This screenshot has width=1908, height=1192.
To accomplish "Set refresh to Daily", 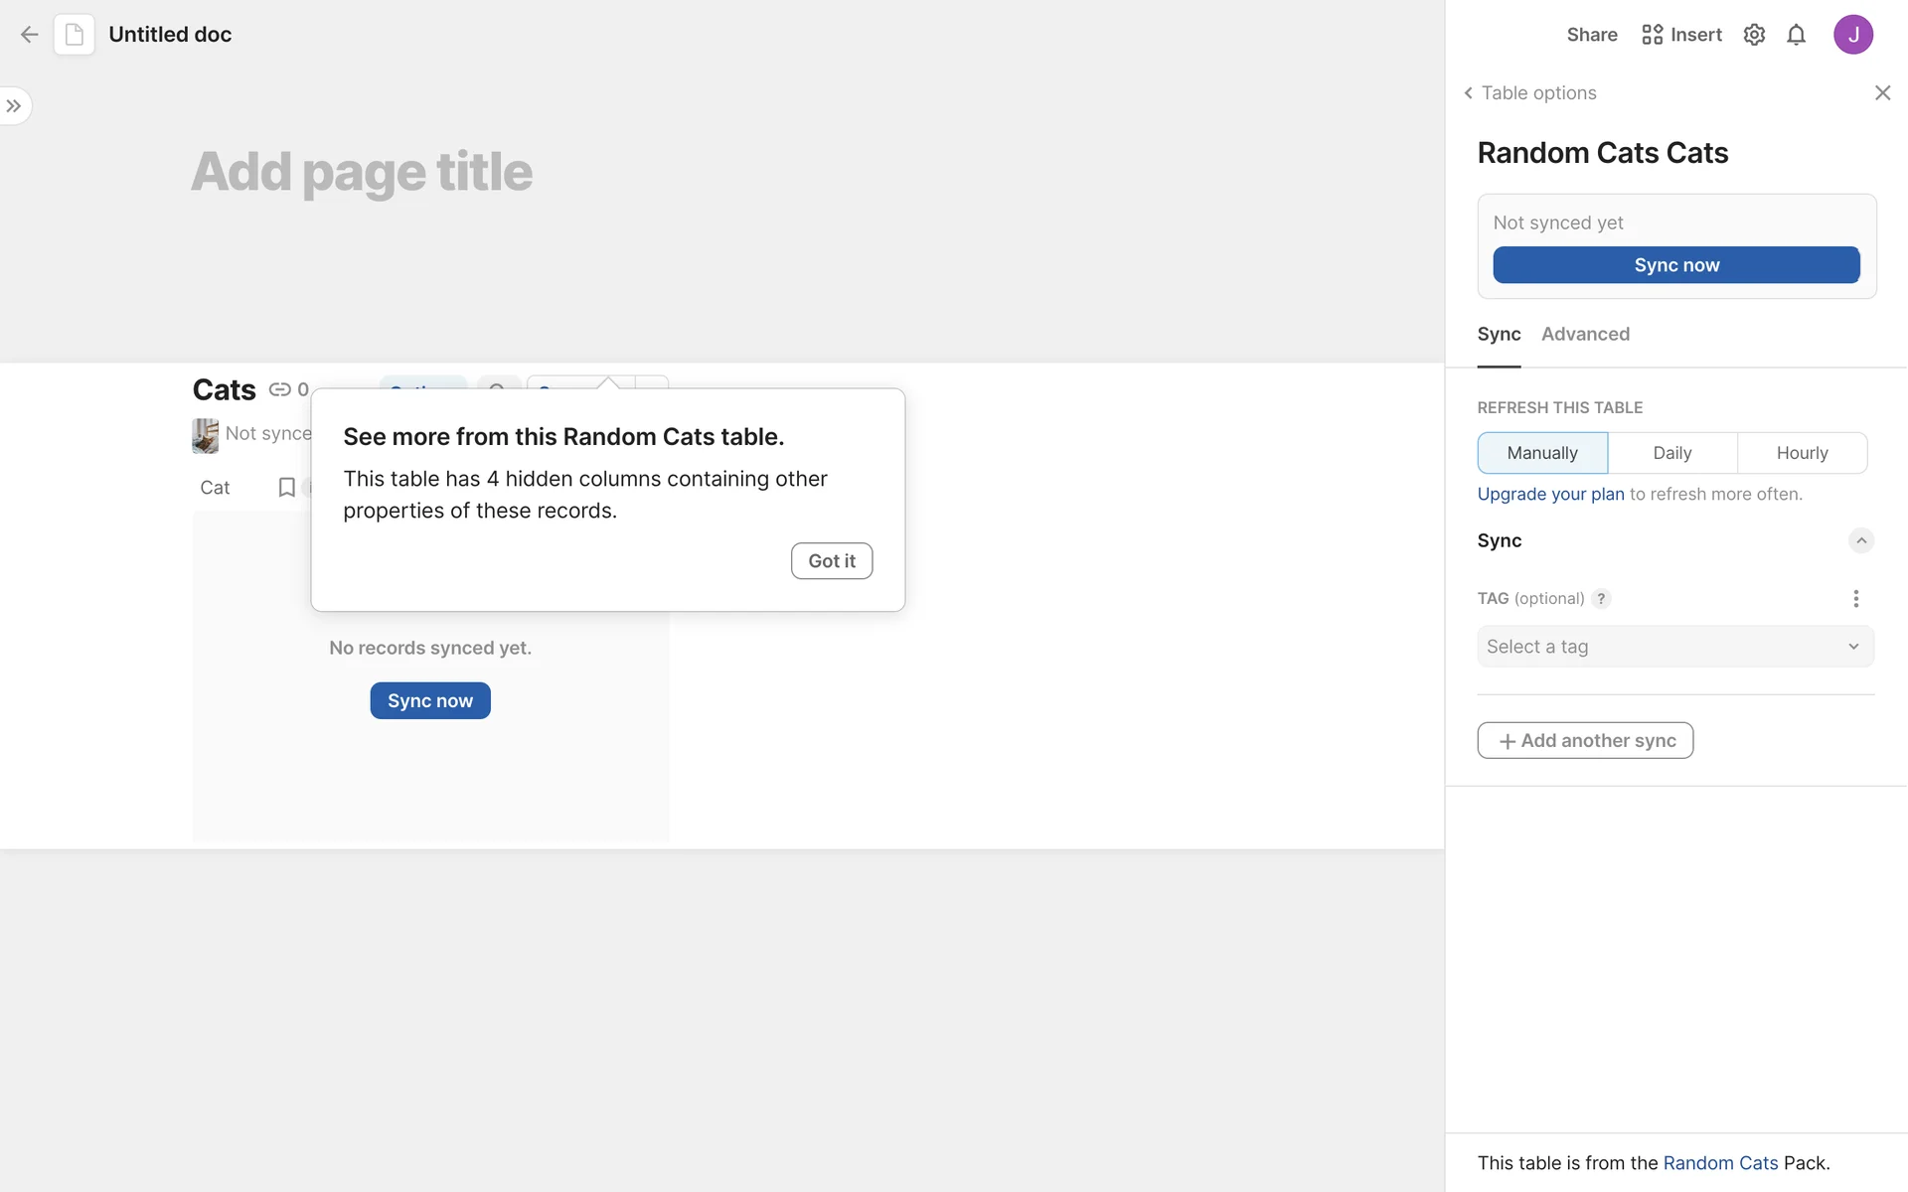I will click(x=1671, y=453).
